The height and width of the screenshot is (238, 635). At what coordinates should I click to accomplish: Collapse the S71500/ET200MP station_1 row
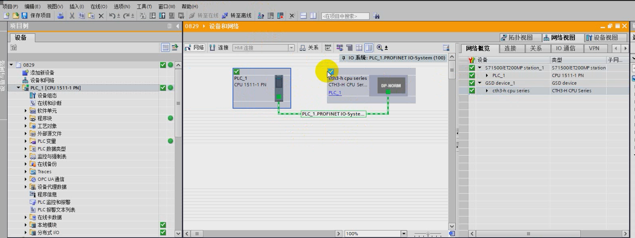click(x=480, y=68)
